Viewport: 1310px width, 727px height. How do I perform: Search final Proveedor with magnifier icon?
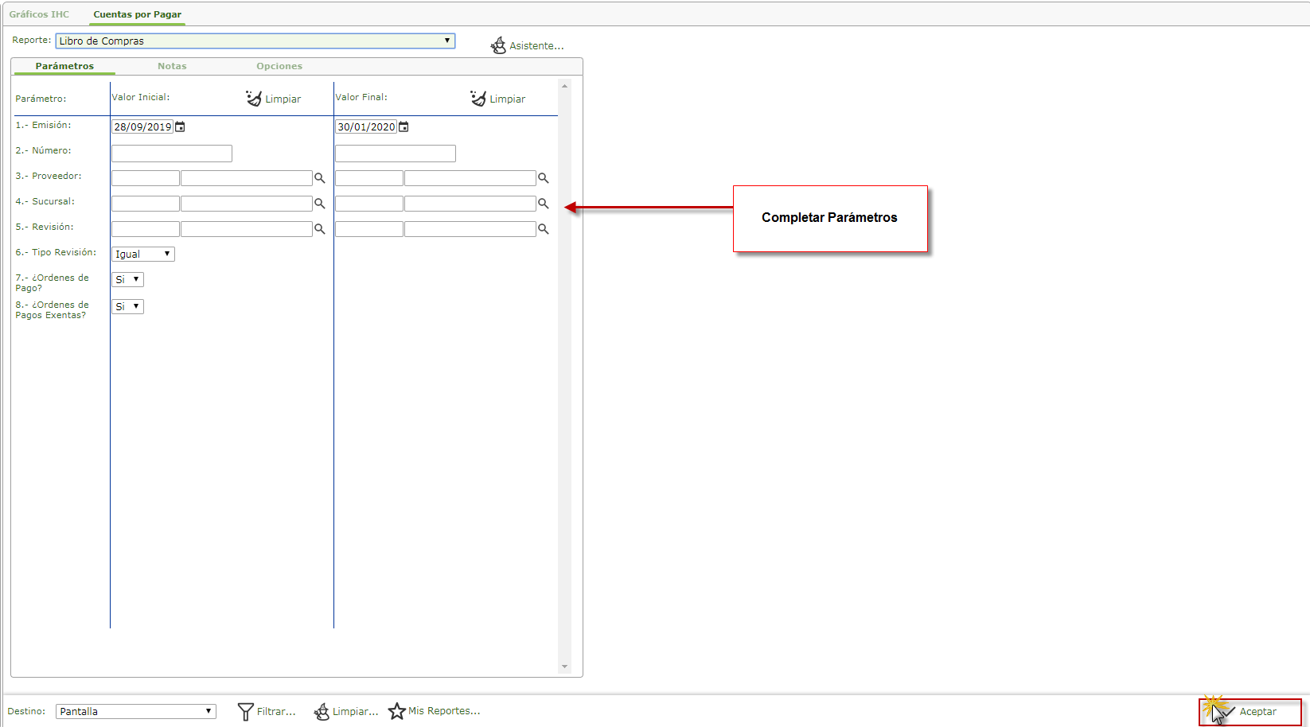544,178
